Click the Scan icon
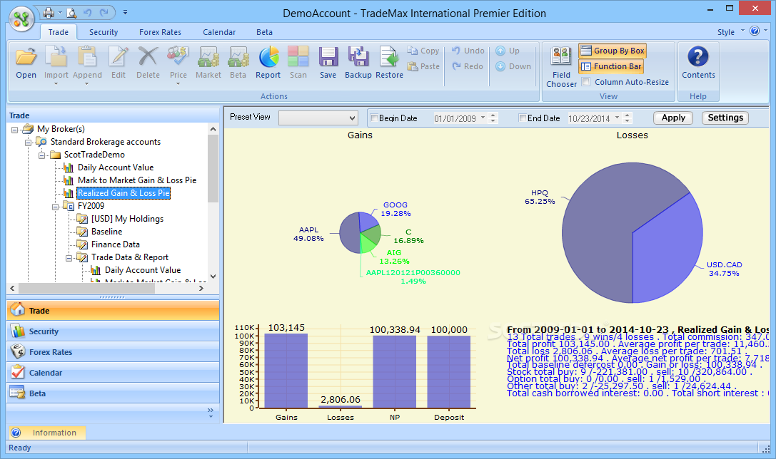Screen dimensions: 776x459 [298, 56]
